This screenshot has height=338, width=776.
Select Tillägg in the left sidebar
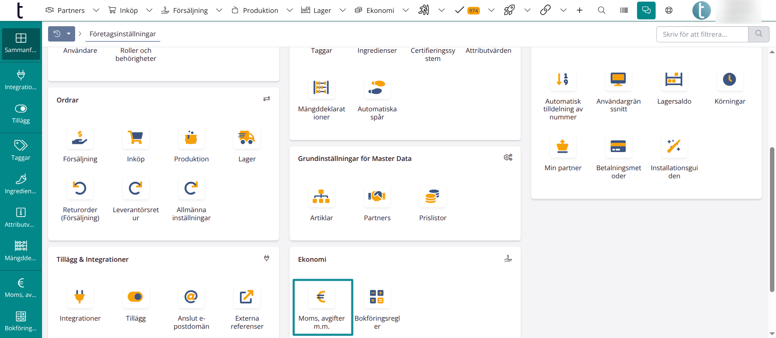21,114
